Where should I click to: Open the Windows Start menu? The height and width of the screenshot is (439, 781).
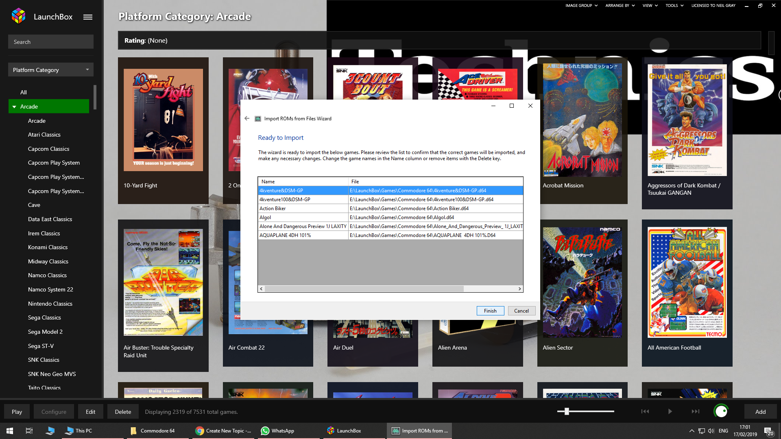[10, 431]
